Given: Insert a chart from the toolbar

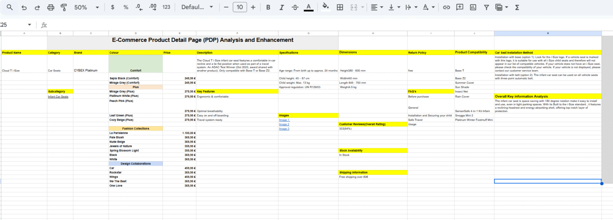Looking at the screenshot, I should pyautogui.click(x=473, y=8).
